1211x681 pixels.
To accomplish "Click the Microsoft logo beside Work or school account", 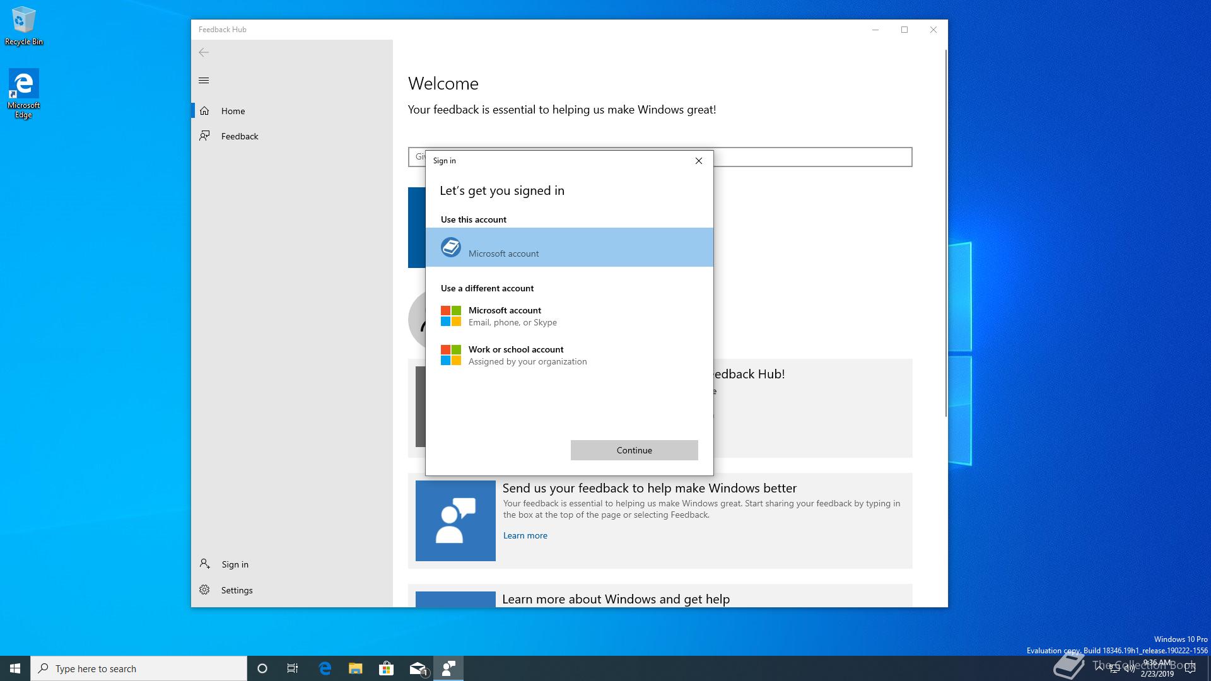I will click(451, 355).
